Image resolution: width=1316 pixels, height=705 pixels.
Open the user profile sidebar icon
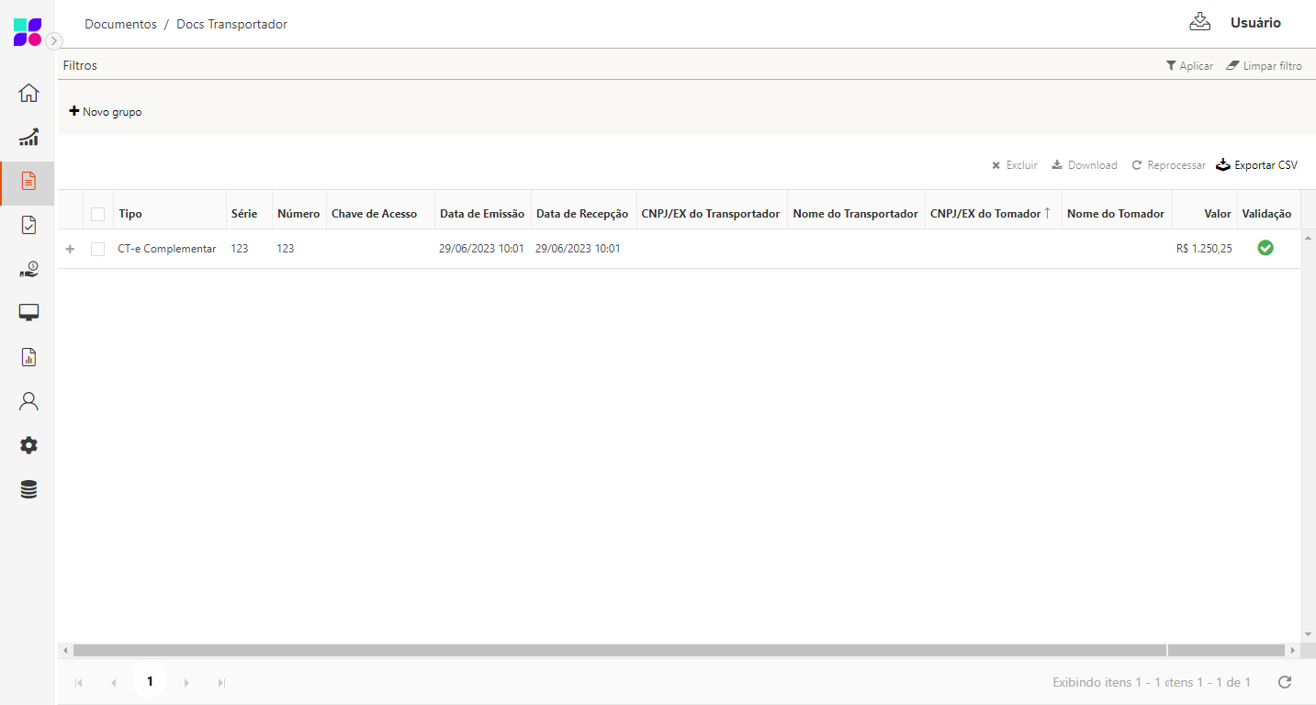click(x=28, y=401)
